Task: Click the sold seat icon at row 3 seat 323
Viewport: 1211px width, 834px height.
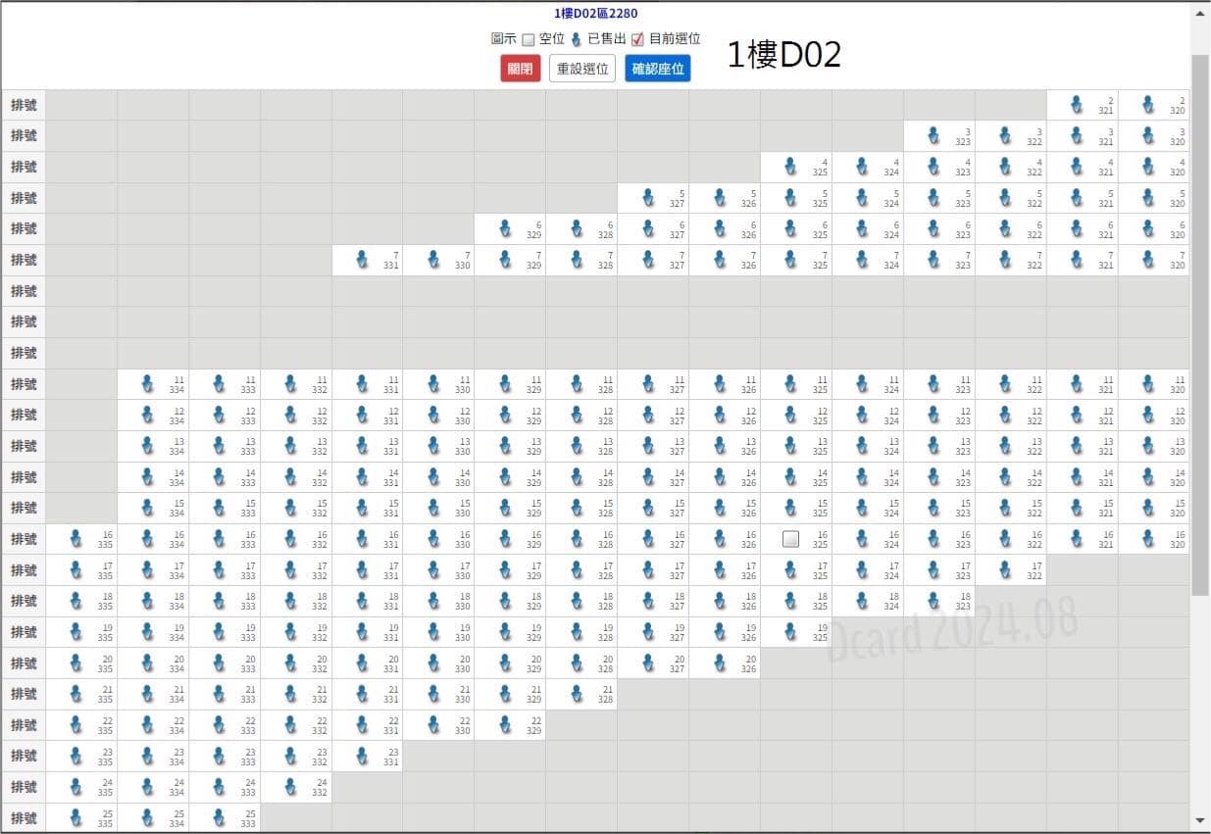Action: click(x=933, y=135)
